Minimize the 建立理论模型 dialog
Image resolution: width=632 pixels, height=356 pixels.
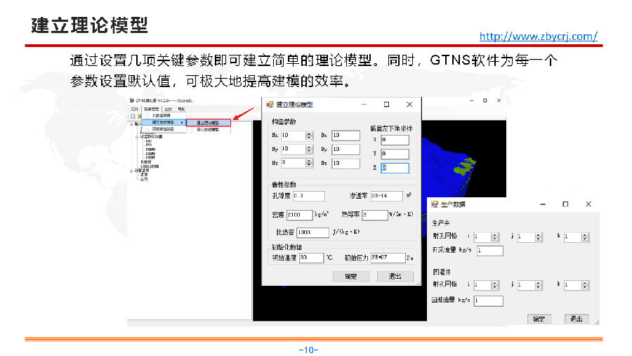coord(364,105)
